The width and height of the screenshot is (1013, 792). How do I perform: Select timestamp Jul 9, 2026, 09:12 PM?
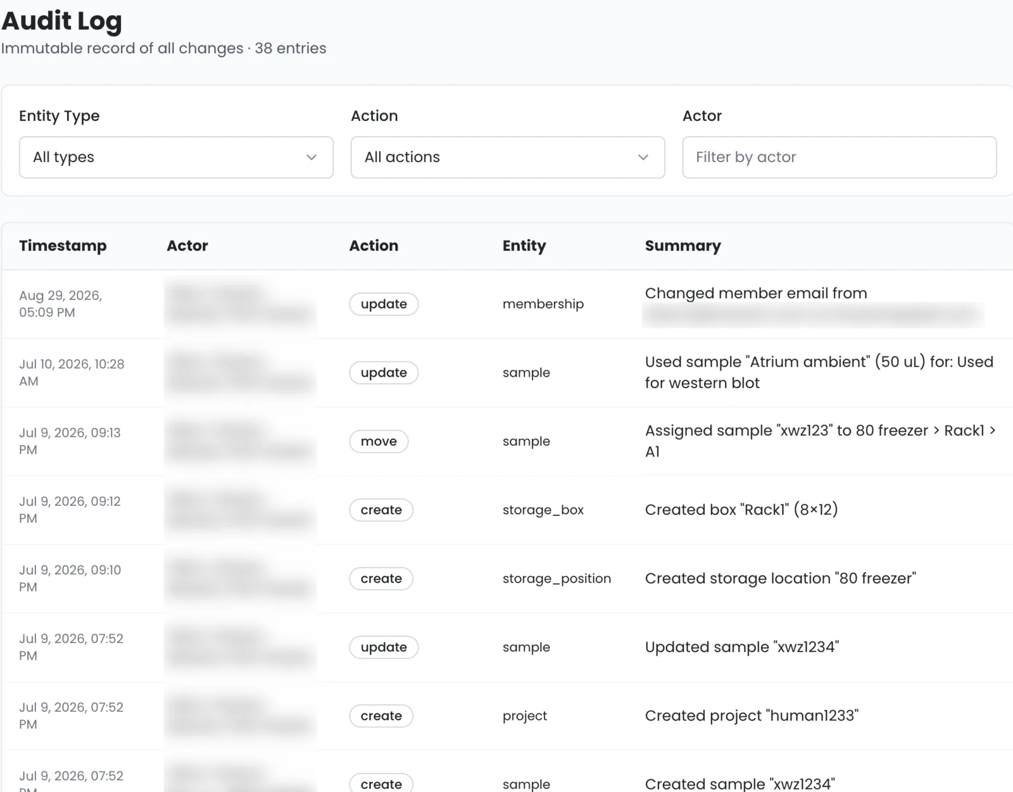[70, 510]
